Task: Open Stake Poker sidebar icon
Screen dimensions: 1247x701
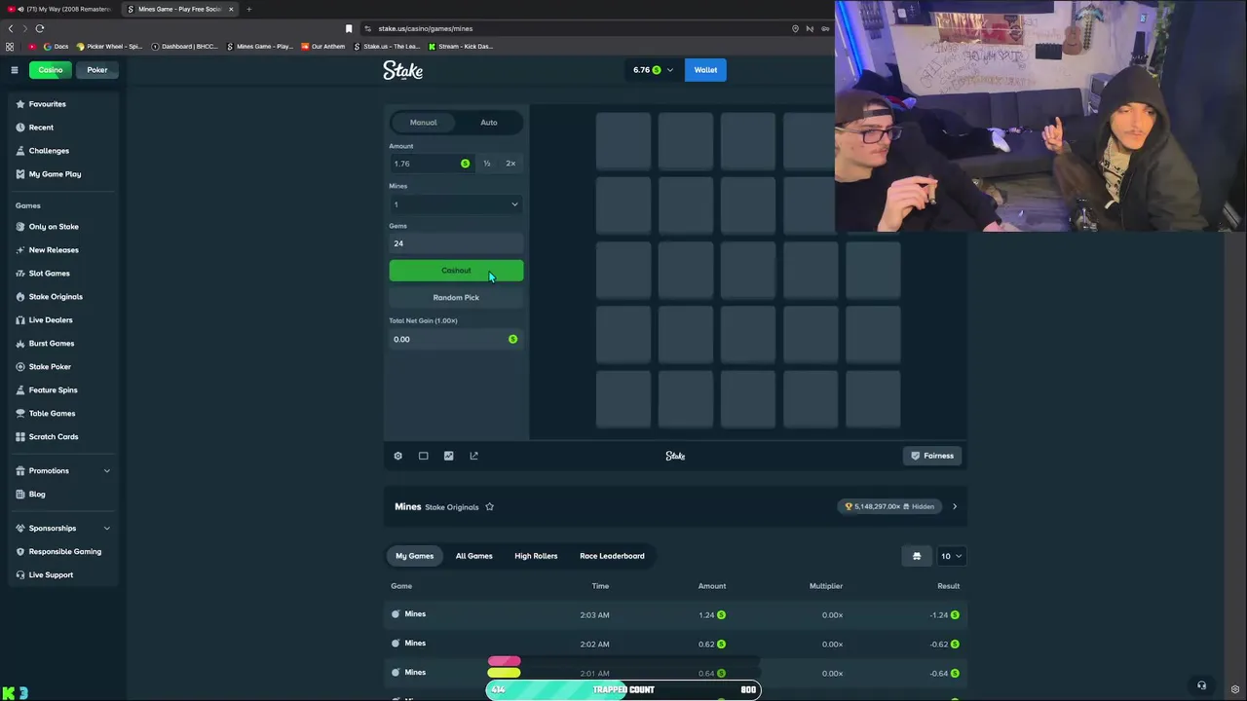Action: pos(20,367)
